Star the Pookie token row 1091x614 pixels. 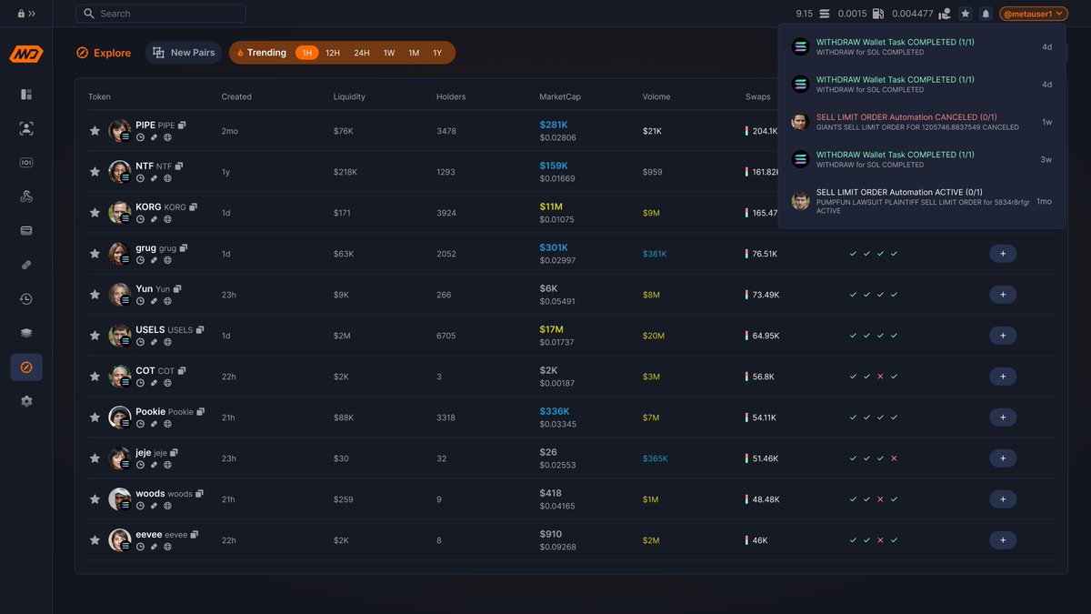[95, 417]
